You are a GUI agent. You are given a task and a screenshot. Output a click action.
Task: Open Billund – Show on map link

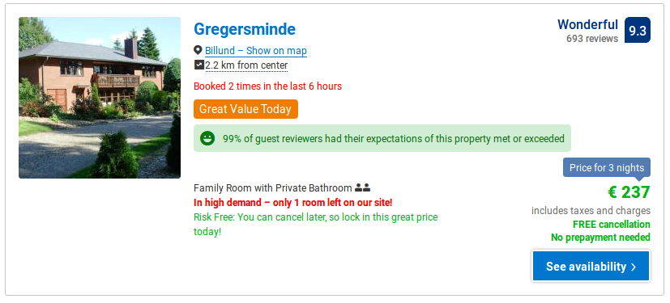tap(256, 51)
